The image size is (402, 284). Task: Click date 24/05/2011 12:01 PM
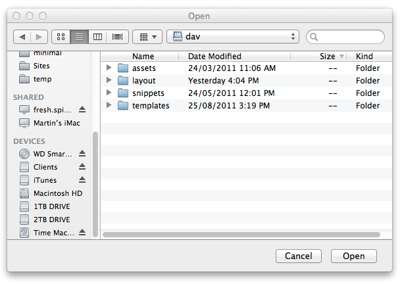point(232,93)
